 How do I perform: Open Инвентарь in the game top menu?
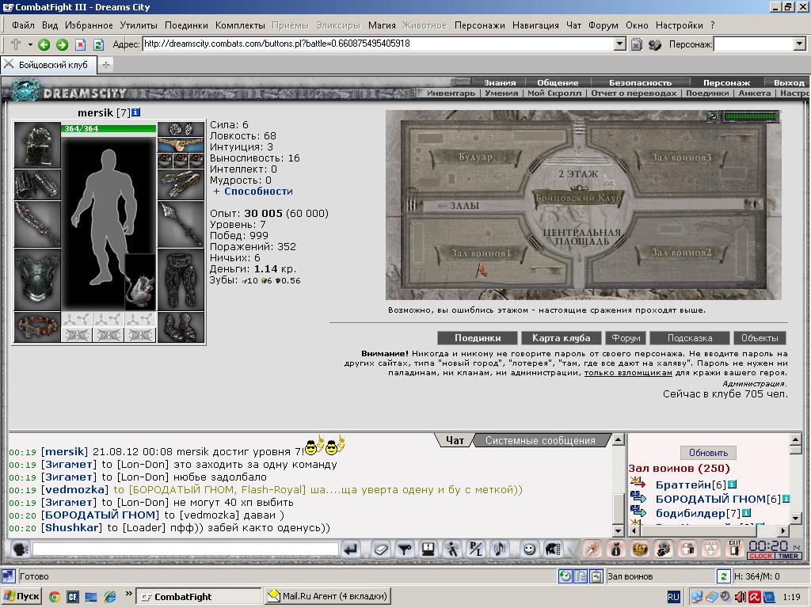(451, 93)
